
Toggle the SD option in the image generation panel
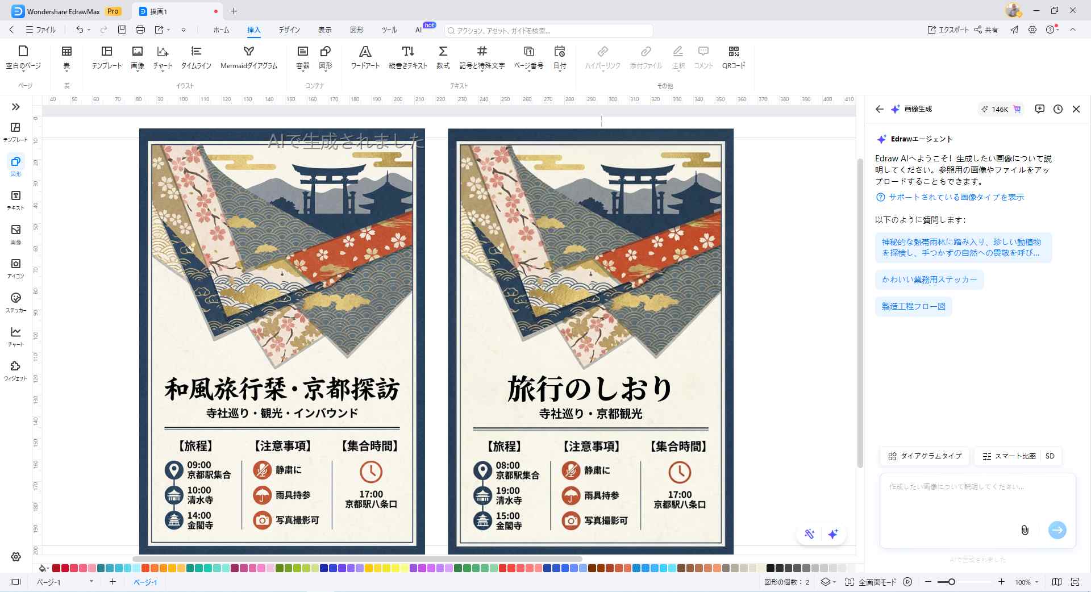(1051, 456)
